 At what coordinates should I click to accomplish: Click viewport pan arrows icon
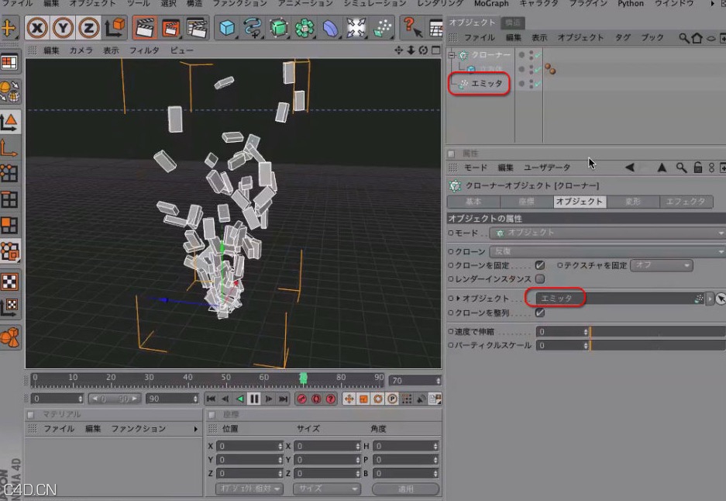click(399, 50)
